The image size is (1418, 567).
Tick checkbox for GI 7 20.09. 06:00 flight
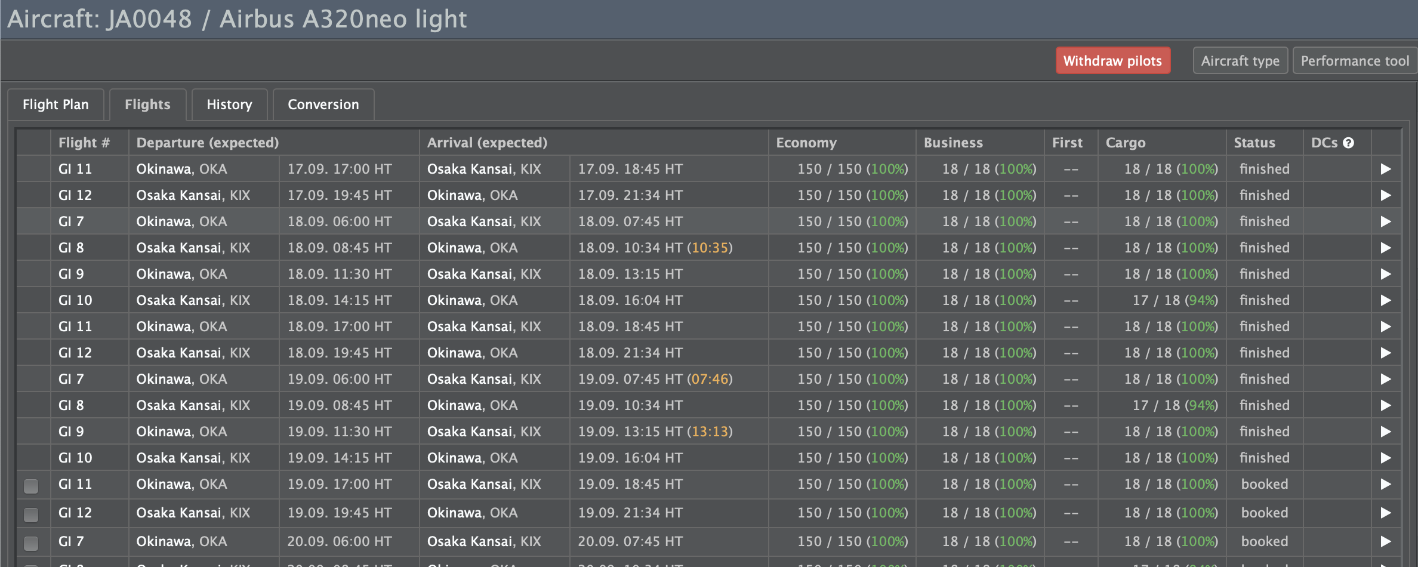[x=31, y=543]
